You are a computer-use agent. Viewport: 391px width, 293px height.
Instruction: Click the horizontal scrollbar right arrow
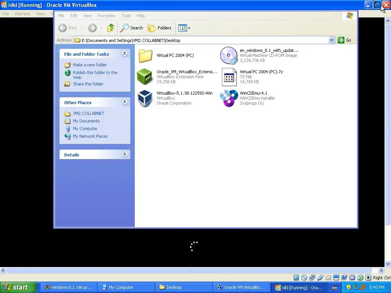tap(381, 270)
